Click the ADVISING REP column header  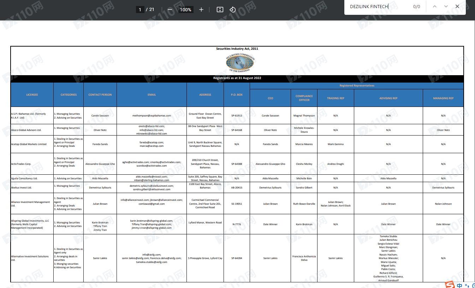point(388,98)
